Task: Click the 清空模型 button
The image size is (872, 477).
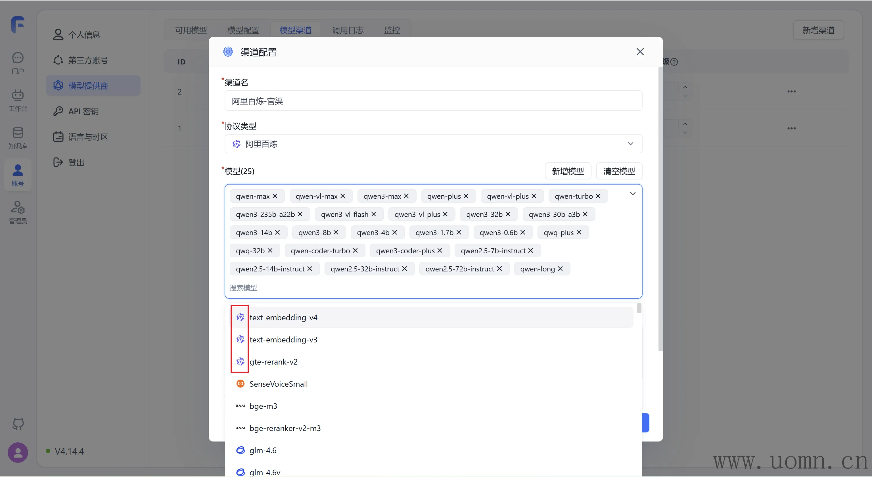Action: pyautogui.click(x=619, y=171)
